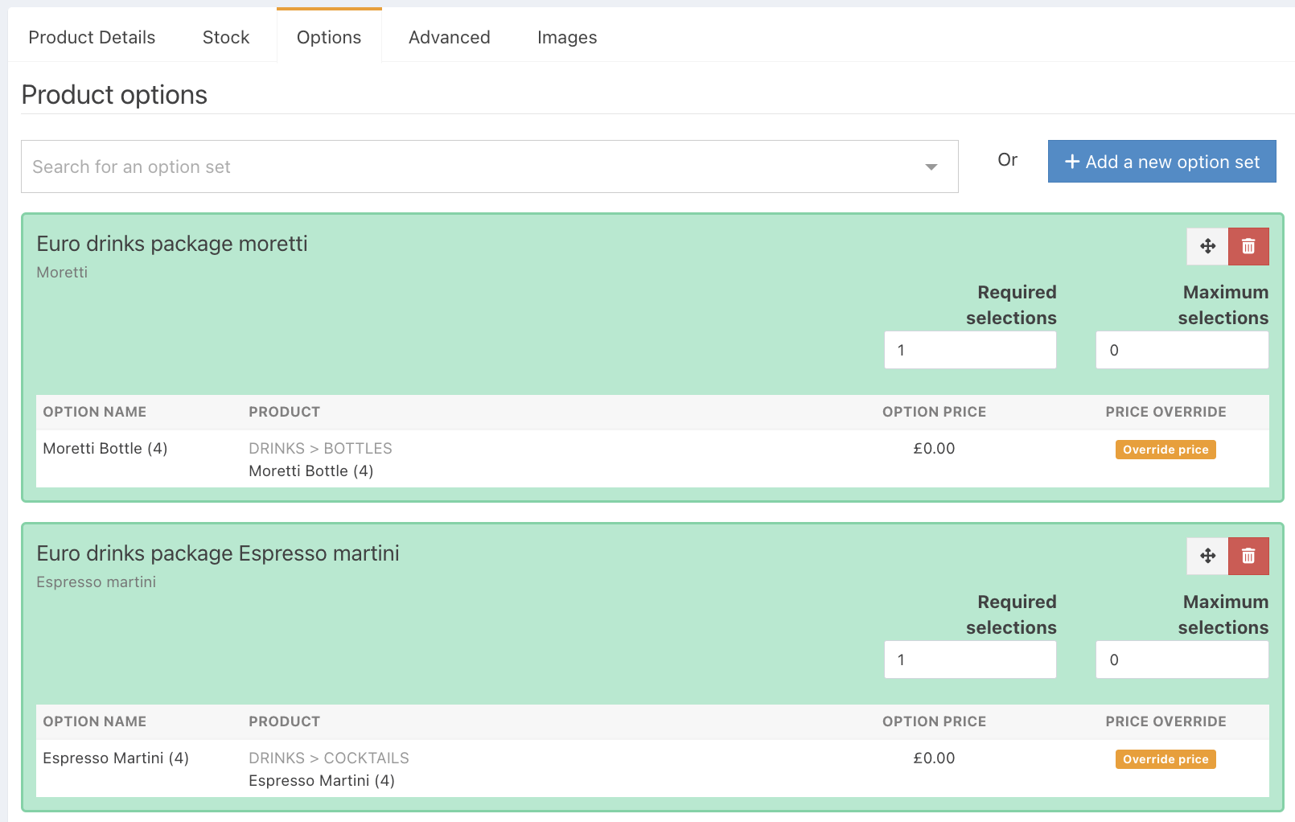Click the move handle for Euro drinks package moretti
This screenshot has width=1295, height=822.
1207,246
